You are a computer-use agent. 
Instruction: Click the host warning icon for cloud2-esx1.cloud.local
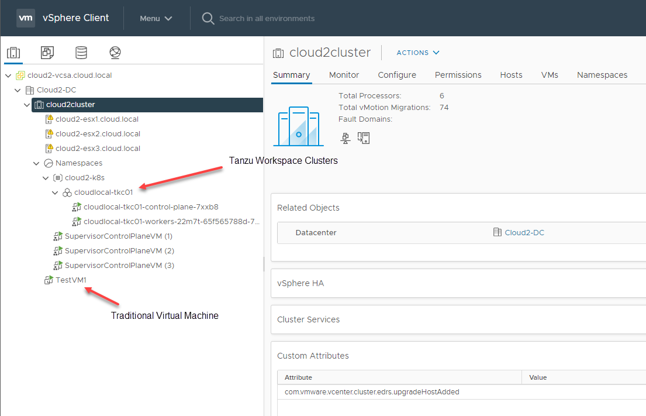tap(49, 119)
